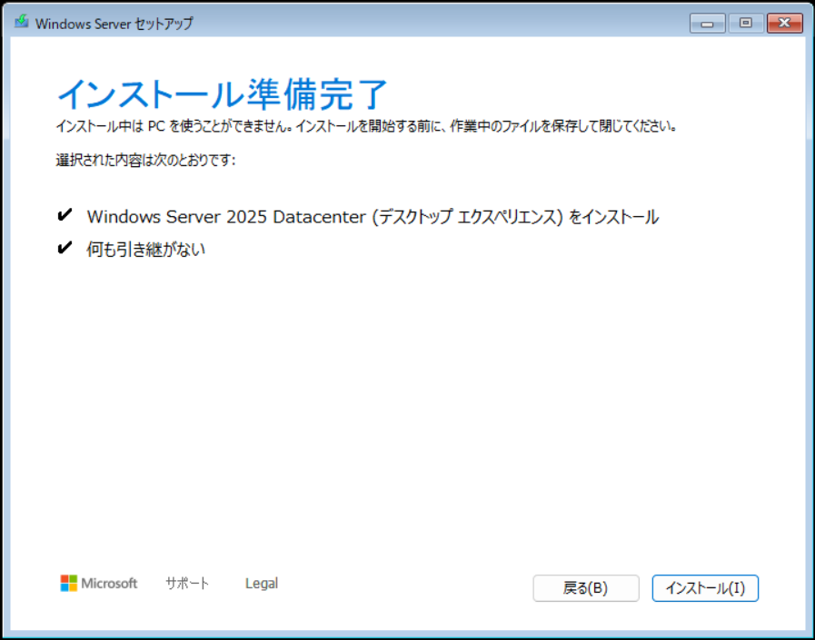Click the checkmark next to Windows Server 2025 Datacenter
Viewport: 815px width, 640px height.
click(65, 215)
